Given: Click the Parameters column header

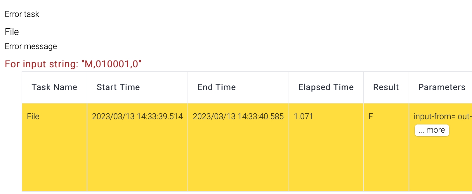Looking at the screenshot, I should [442, 87].
